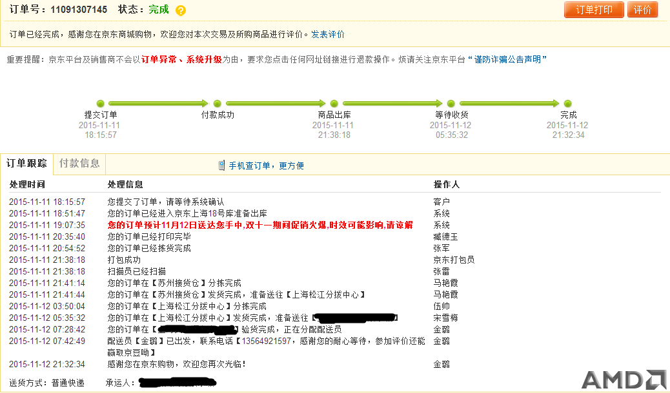Click the orange help question mark icon

pos(181,10)
